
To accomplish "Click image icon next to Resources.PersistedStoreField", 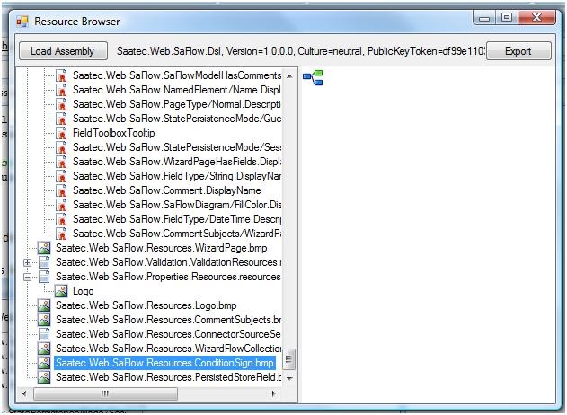I will pos(44,377).
